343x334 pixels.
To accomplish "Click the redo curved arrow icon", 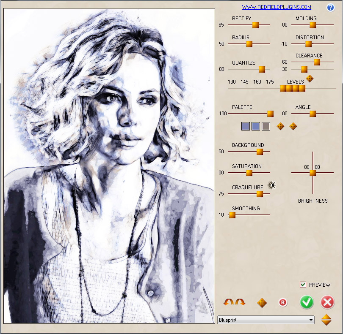I will point(240,302).
